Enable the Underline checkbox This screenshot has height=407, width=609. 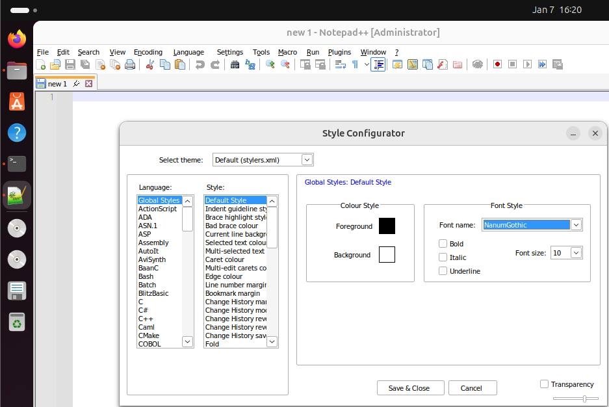(443, 270)
